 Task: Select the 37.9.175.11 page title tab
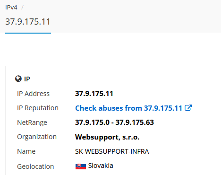[x=28, y=22]
